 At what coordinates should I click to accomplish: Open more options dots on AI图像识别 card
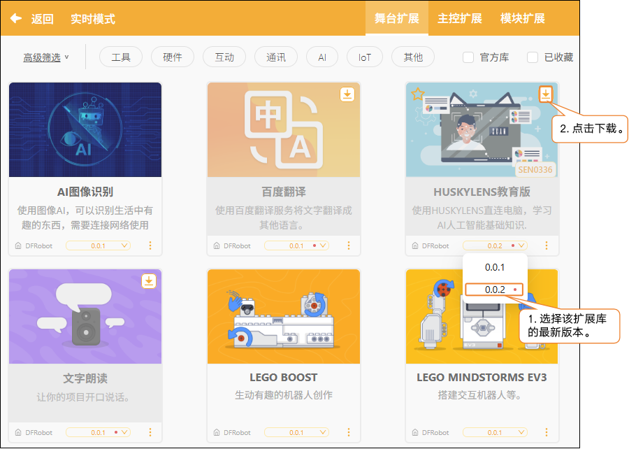[x=150, y=245]
